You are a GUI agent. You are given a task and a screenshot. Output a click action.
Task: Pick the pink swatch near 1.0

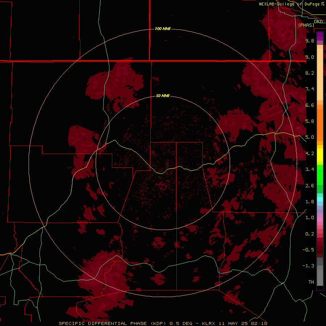[320, 220]
